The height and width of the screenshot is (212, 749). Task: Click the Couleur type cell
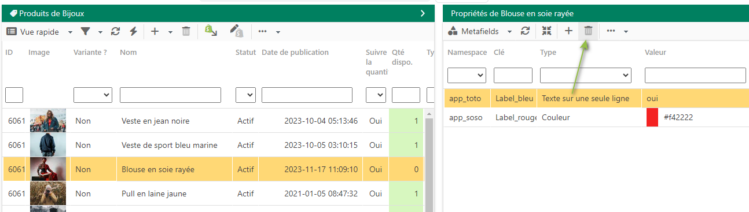589,117
